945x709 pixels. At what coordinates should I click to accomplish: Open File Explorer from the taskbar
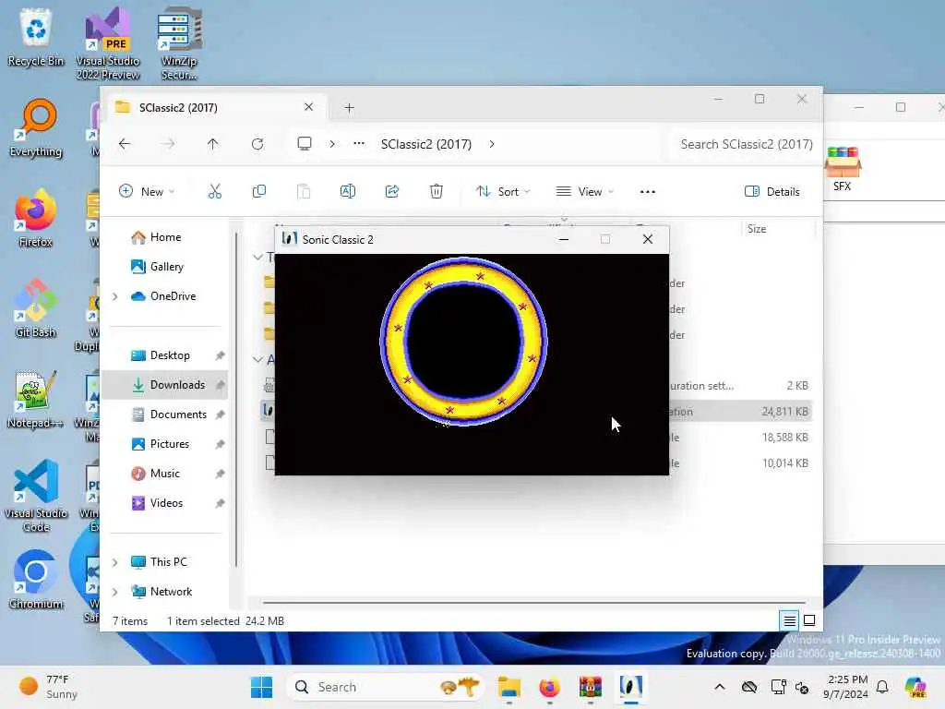509,687
